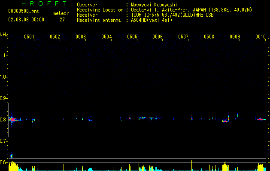The height and width of the screenshot is (171, 270).
Task: Click the Ogata-vill. Akita-Pref. JAPAN location value
Action: [191, 10]
